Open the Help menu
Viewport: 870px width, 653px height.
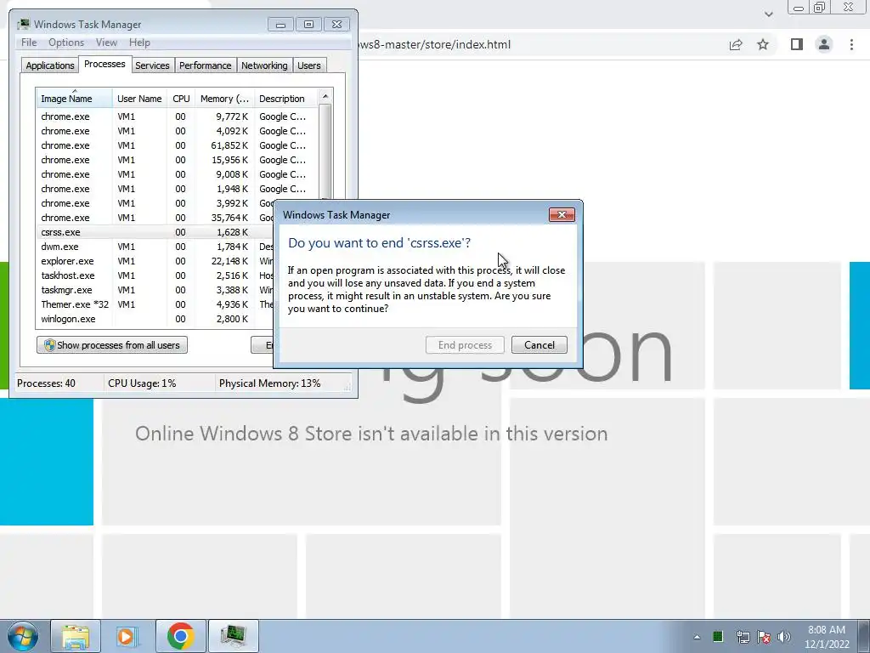(139, 43)
